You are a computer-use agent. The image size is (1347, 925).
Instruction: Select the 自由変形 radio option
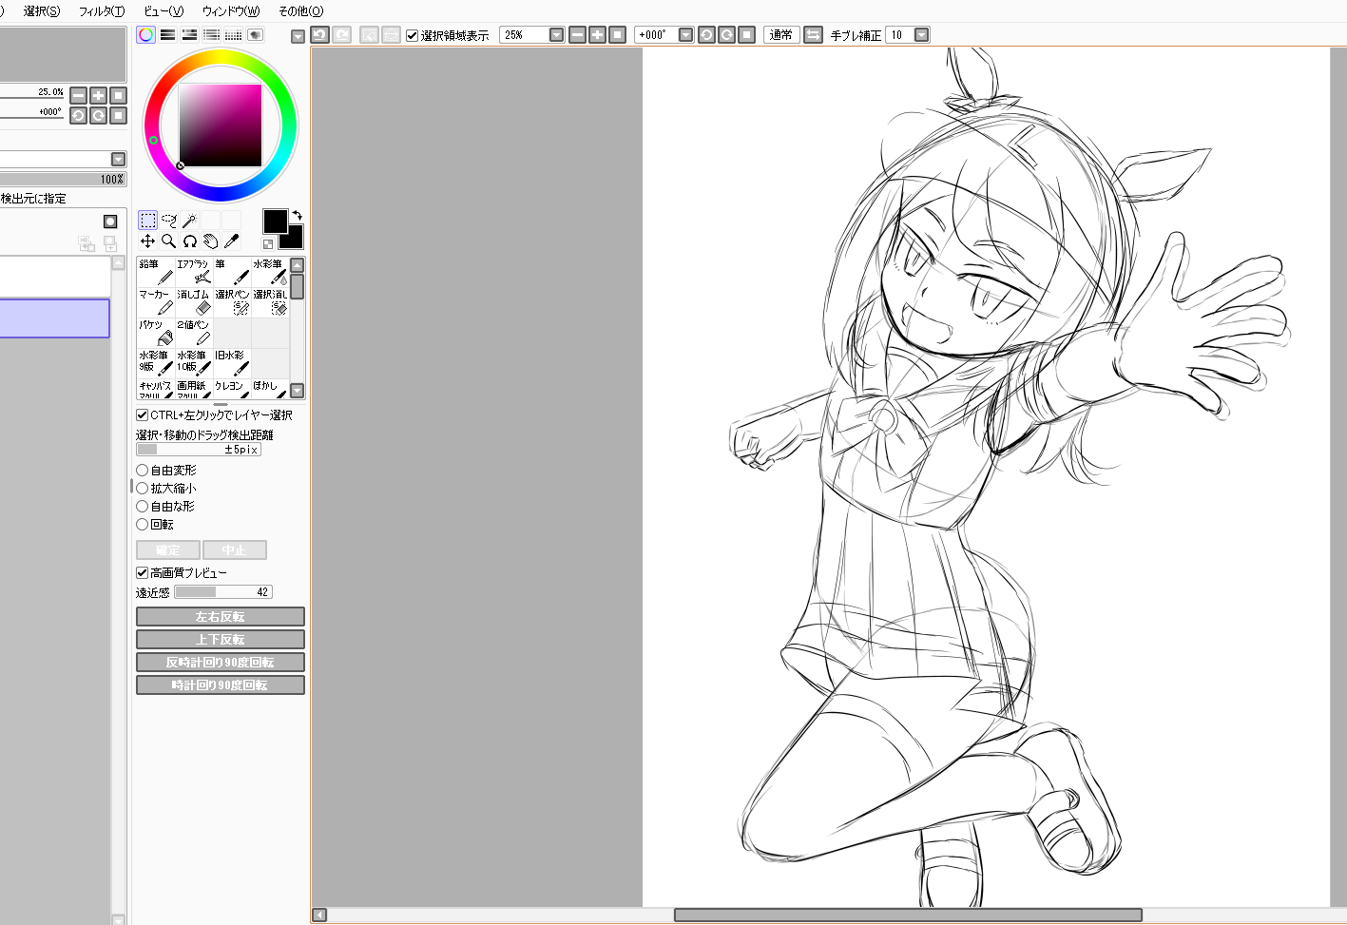[x=143, y=471]
